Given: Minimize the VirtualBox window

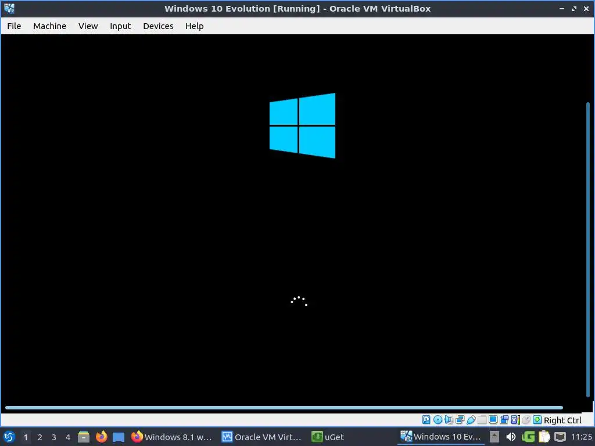Looking at the screenshot, I should coord(562,8).
